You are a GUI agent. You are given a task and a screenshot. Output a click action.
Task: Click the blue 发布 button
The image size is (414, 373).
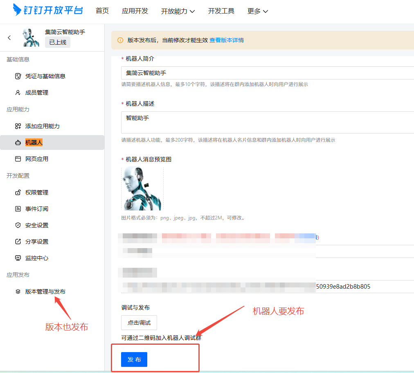(x=134, y=359)
